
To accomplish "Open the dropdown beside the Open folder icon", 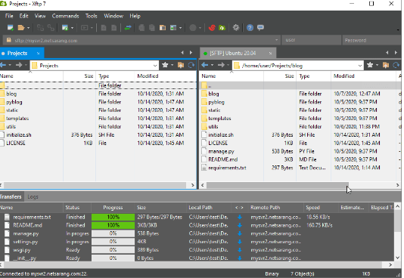I will pyautogui.click(x=28, y=28).
